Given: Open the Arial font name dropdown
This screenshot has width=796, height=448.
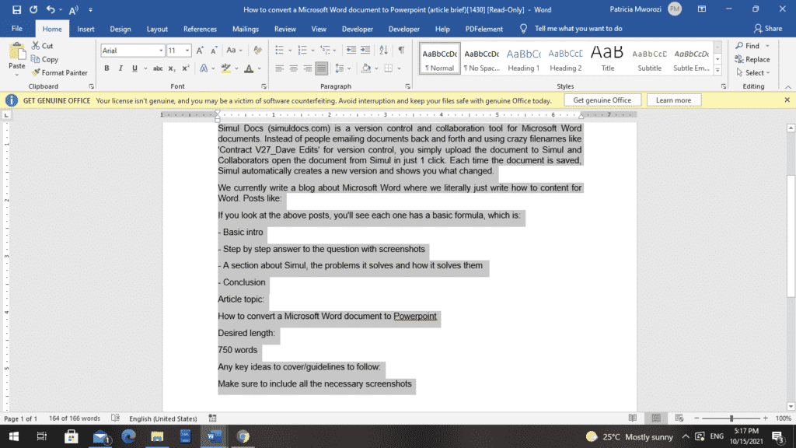Looking at the screenshot, I should point(161,51).
